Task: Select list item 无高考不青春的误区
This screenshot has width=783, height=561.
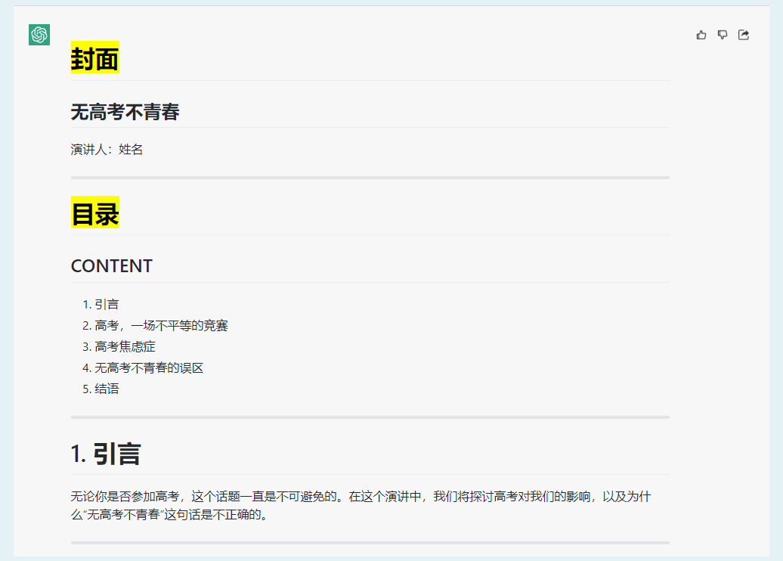Action: tap(149, 368)
